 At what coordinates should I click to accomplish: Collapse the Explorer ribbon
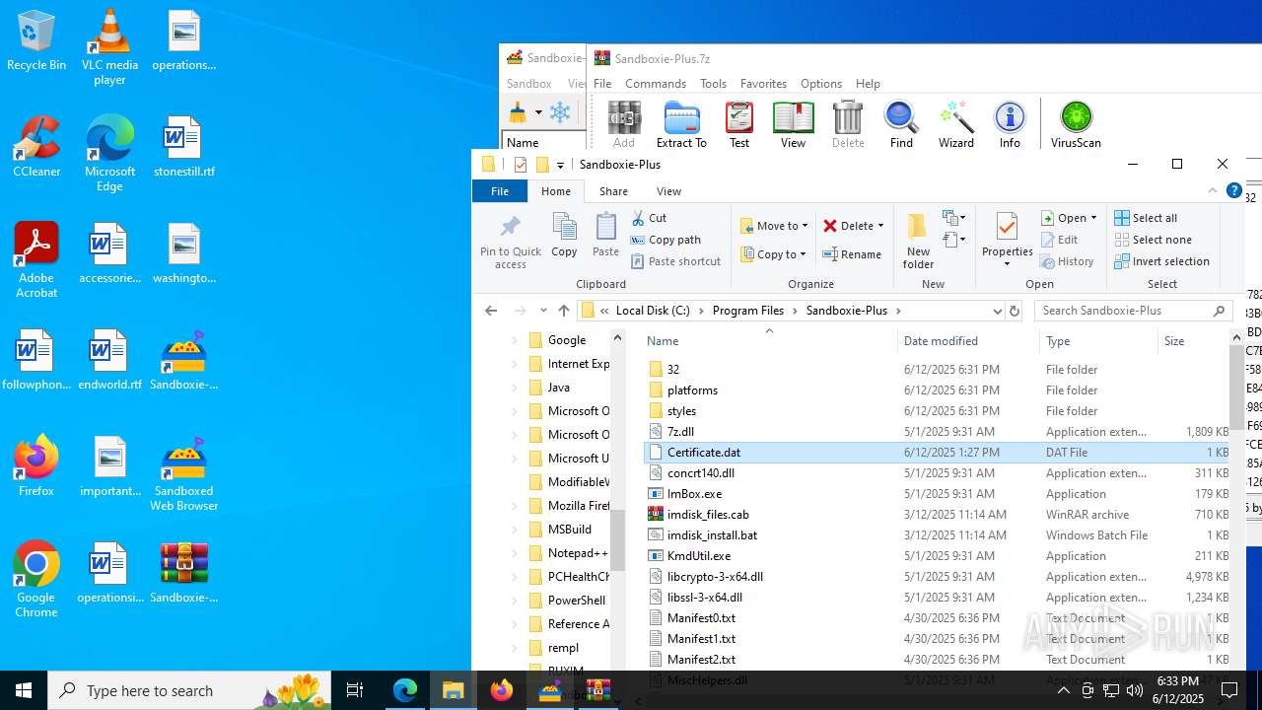(x=1213, y=191)
